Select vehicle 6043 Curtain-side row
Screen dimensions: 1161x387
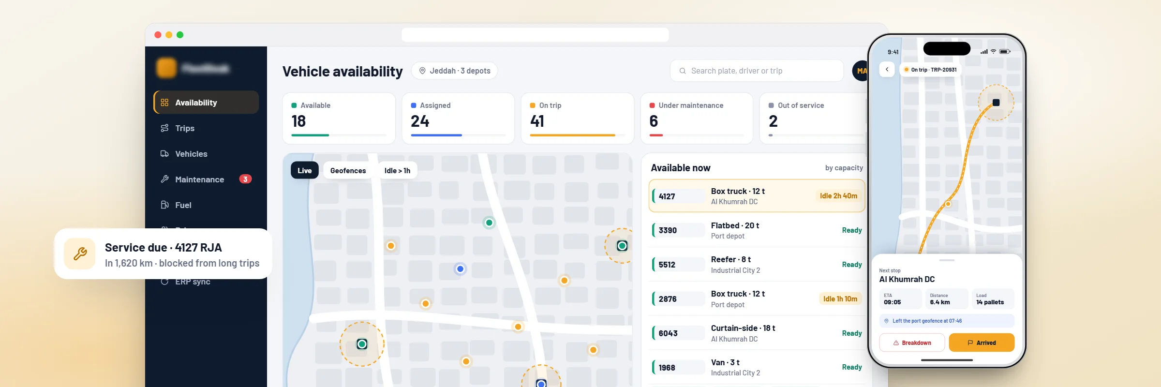click(x=757, y=333)
